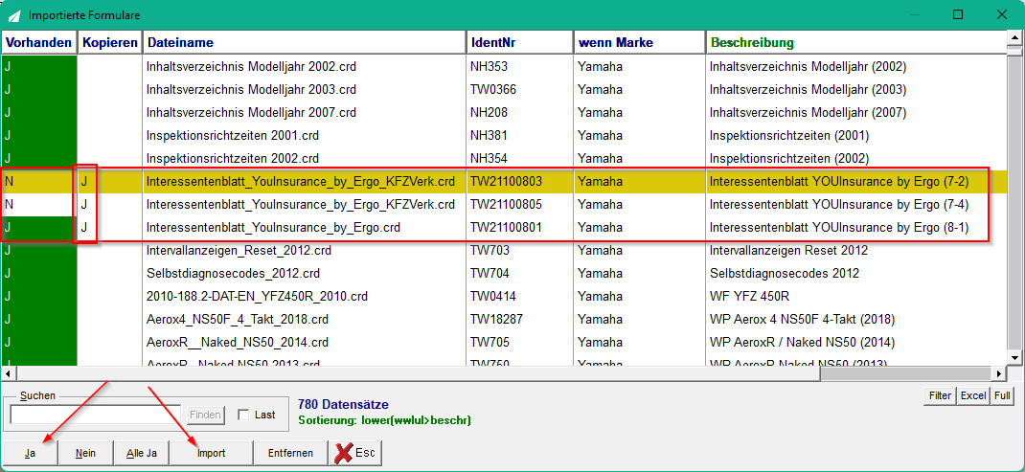The width and height of the screenshot is (1025, 472).
Task: Toggle the Last checkbox
Action: tap(243, 415)
